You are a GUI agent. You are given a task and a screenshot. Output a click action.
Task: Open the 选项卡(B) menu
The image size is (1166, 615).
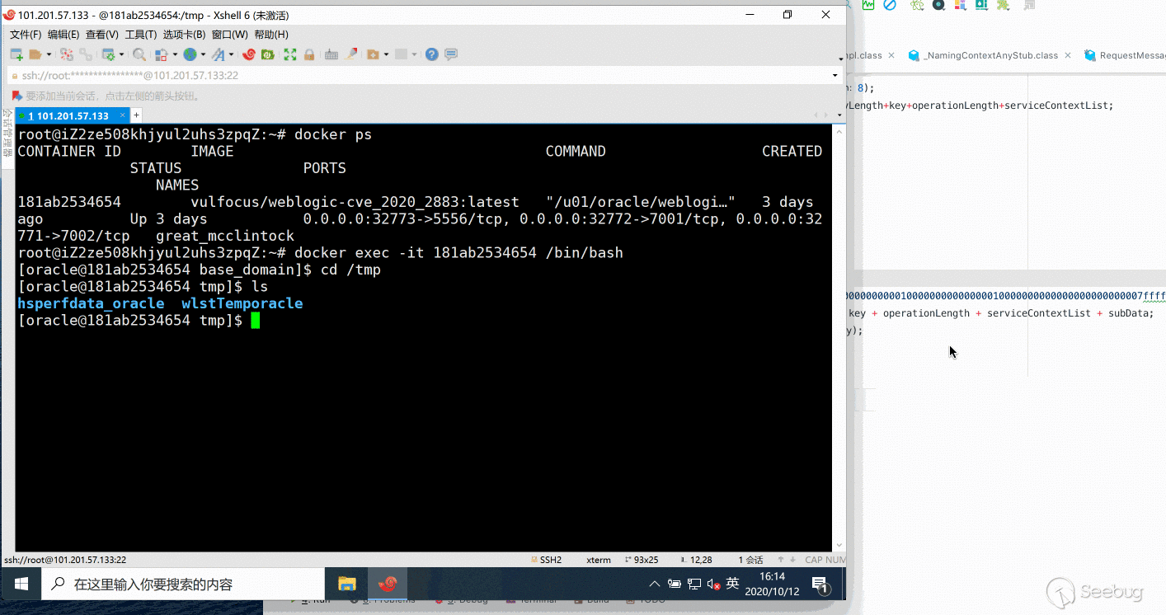click(x=185, y=35)
